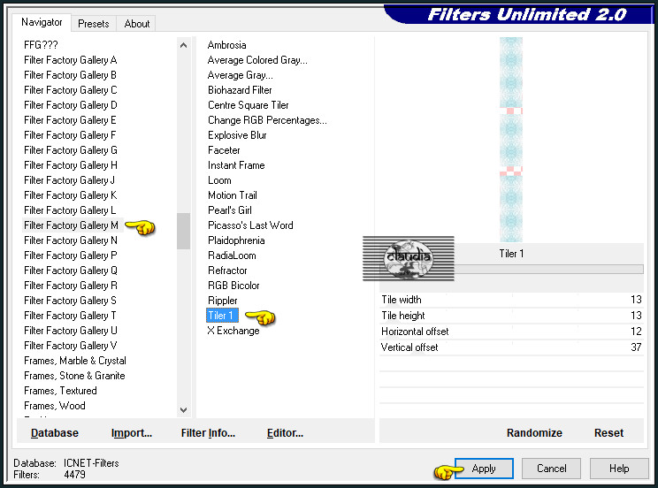Open the filter Editor...
The image size is (658, 488).
click(x=285, y=432)
